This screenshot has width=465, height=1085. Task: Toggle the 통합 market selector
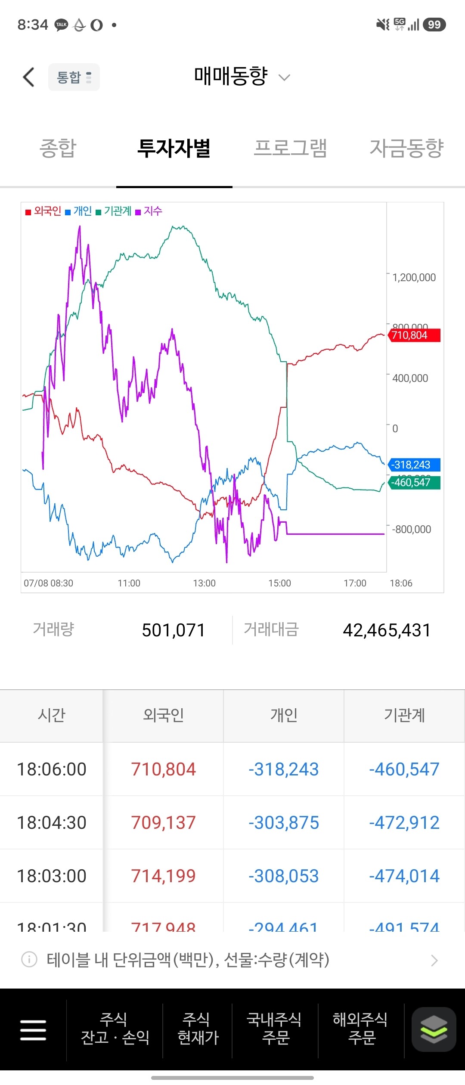pyautogui.click(x=74, y=77)
